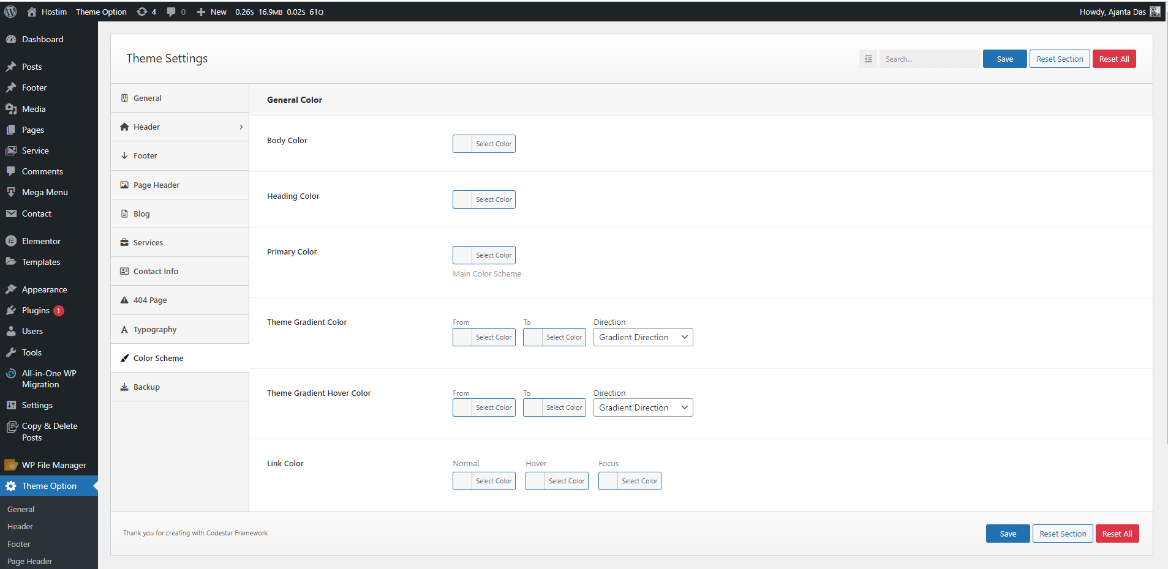The width and height of the screenshot is (1168, 569).
Task: Open Theme Gradient Color direction dropdown
Action: pos(642,337)
